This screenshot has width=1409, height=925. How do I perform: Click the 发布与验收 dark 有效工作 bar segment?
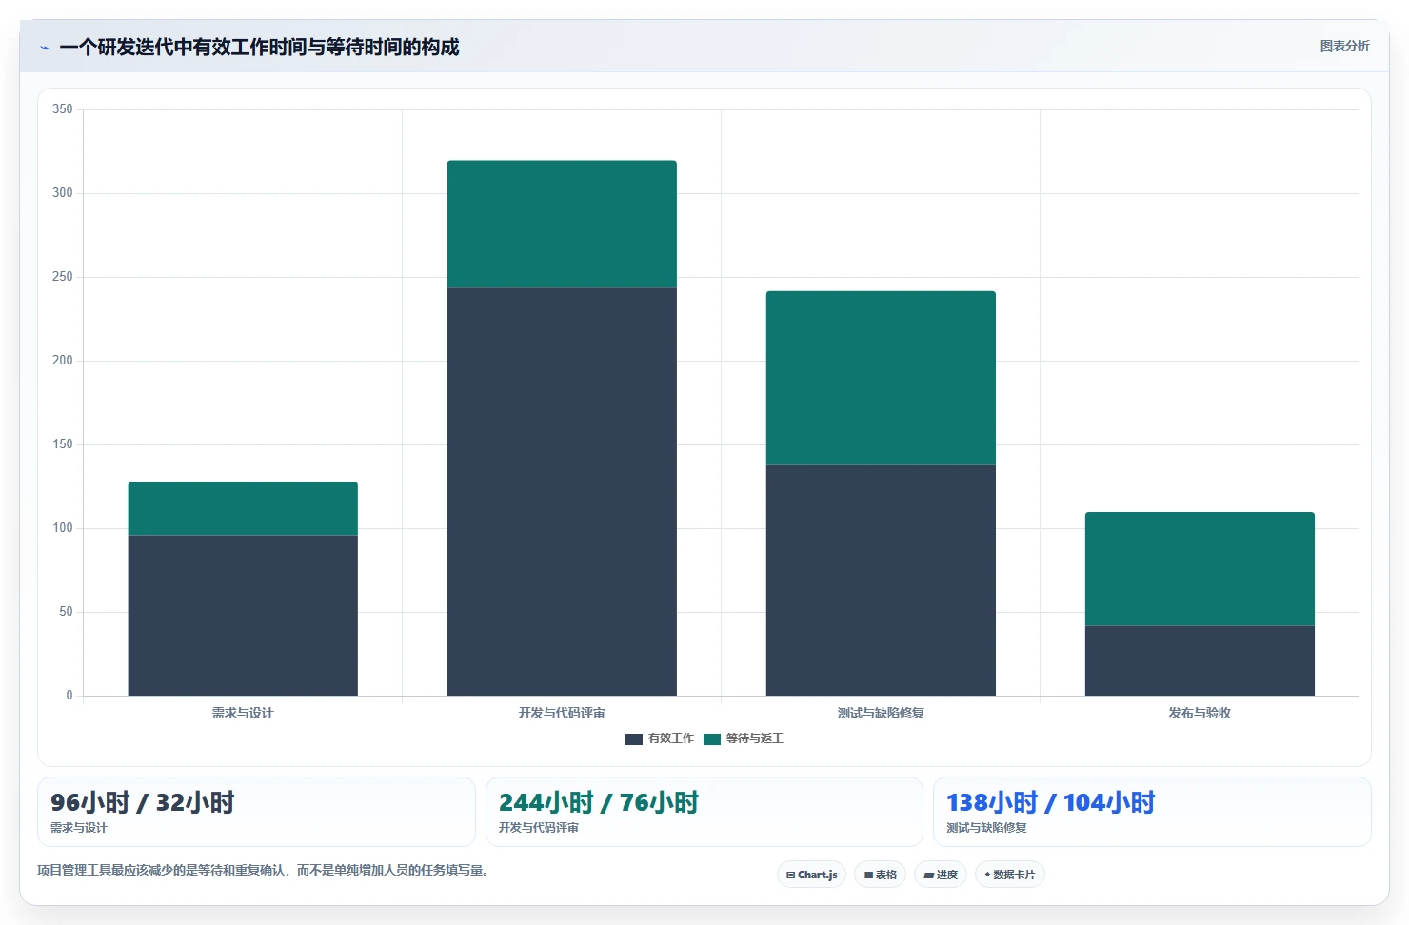pyautogui.click(x=1200, y=660)
